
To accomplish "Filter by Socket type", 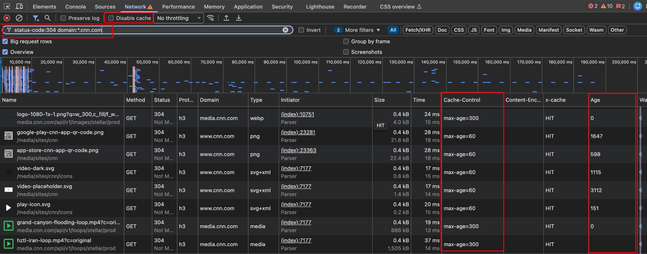I will point(574,30).
